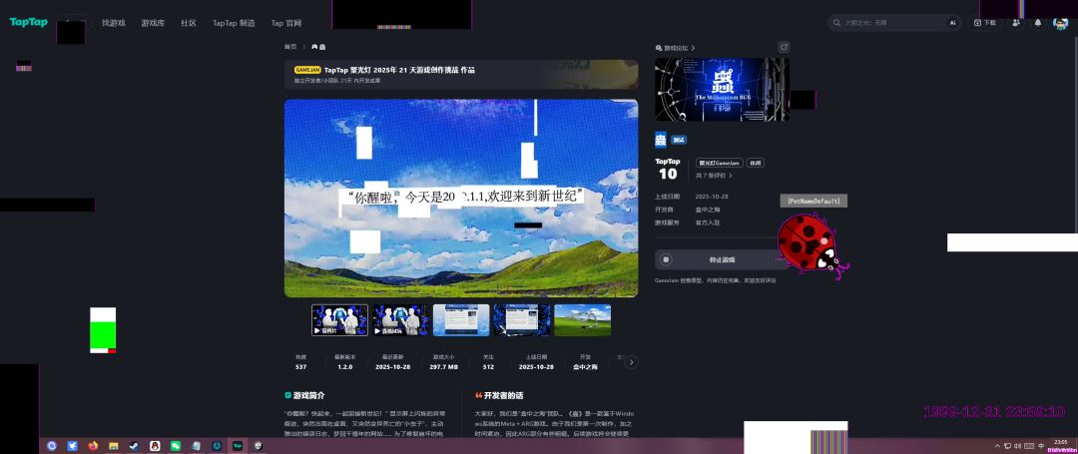Select the fourth screenshot thumbnail with the dark blue border
1078x454 pixels.
(522, 320)
